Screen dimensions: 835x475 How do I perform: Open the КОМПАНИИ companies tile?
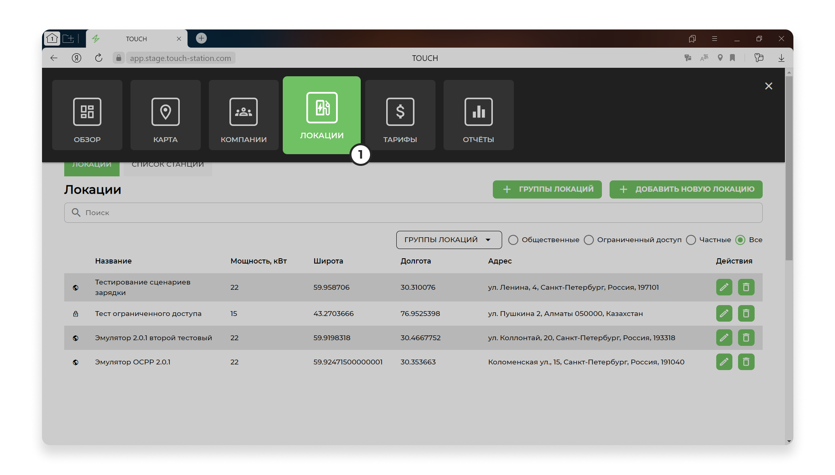[244, 115]
